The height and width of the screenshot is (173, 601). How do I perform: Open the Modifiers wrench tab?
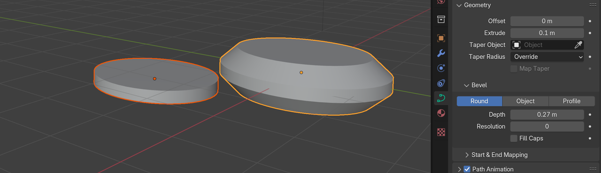tap(441, 53)
